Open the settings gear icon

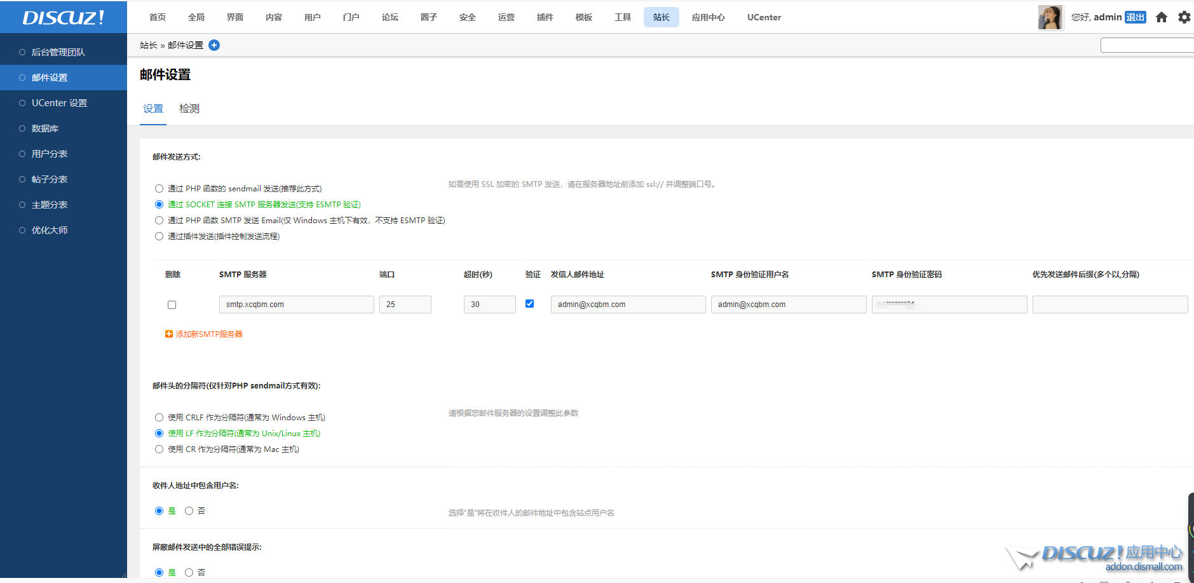click(x=1184, y=17)
